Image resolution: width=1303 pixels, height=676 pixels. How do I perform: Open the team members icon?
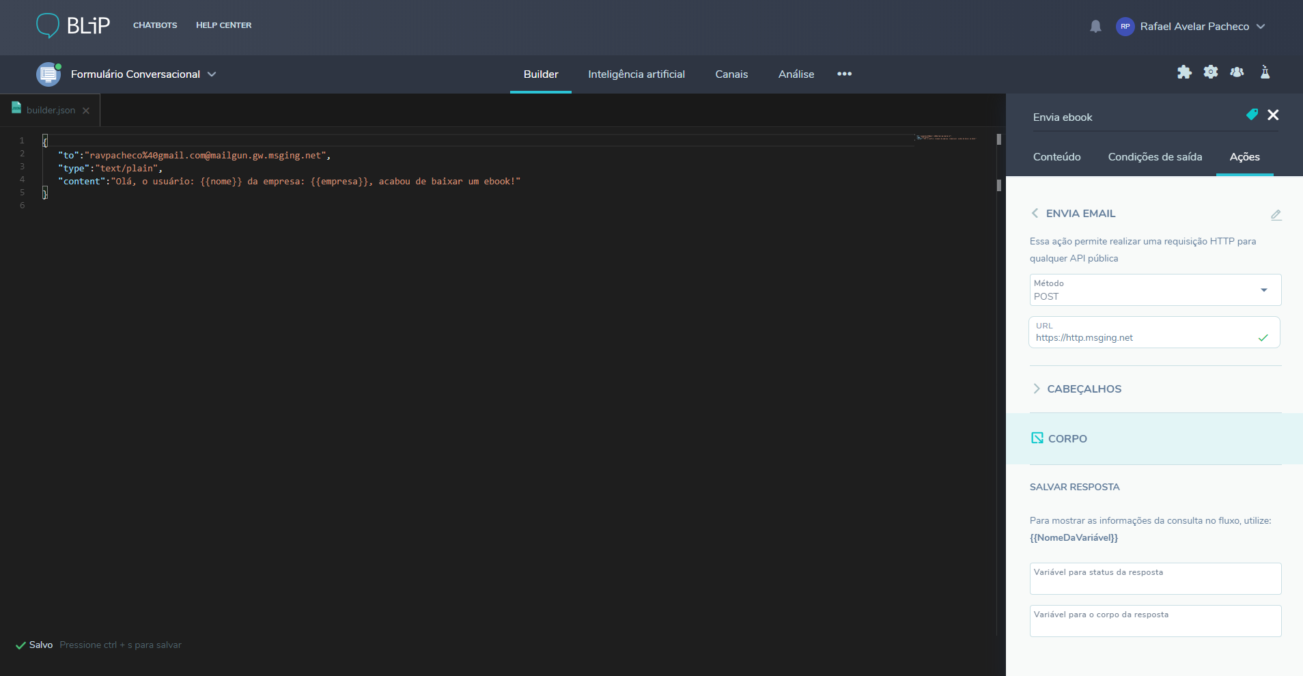(1237, 72)
